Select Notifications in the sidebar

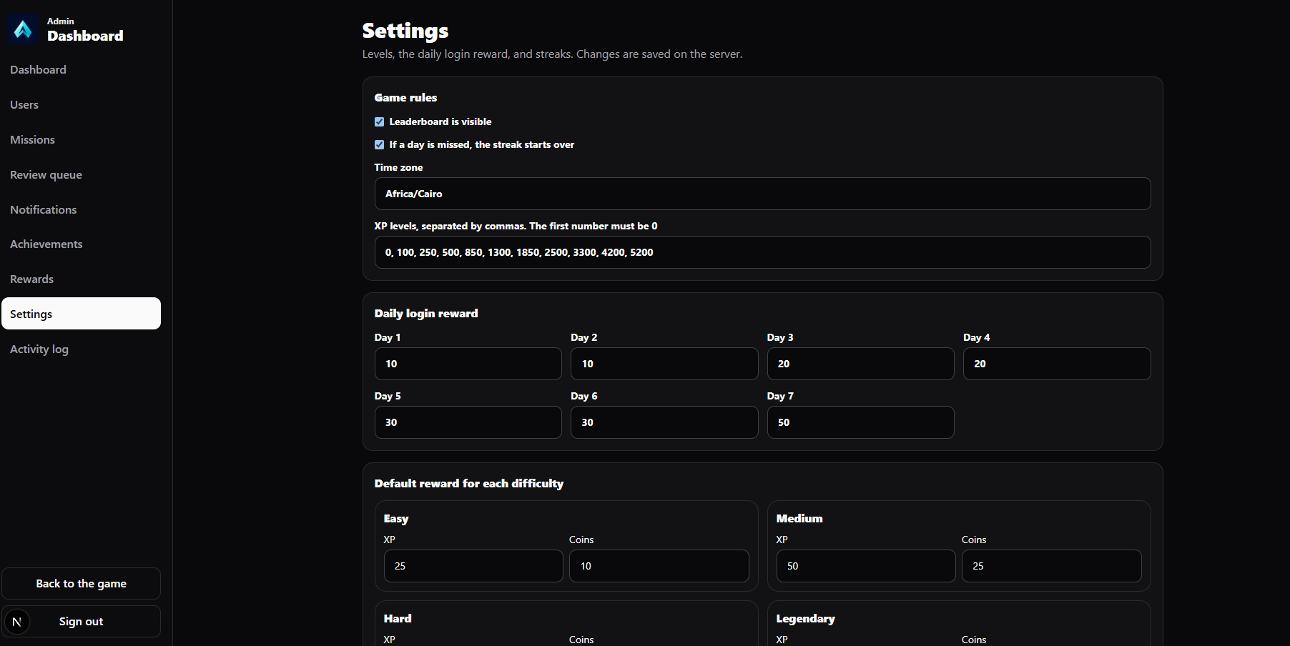point(81,210)
